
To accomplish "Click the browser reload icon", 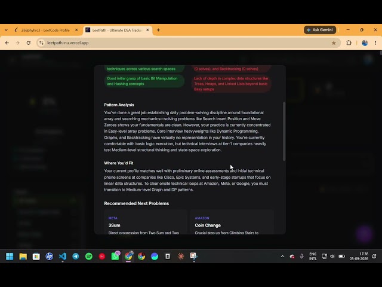I will (29, 43).
